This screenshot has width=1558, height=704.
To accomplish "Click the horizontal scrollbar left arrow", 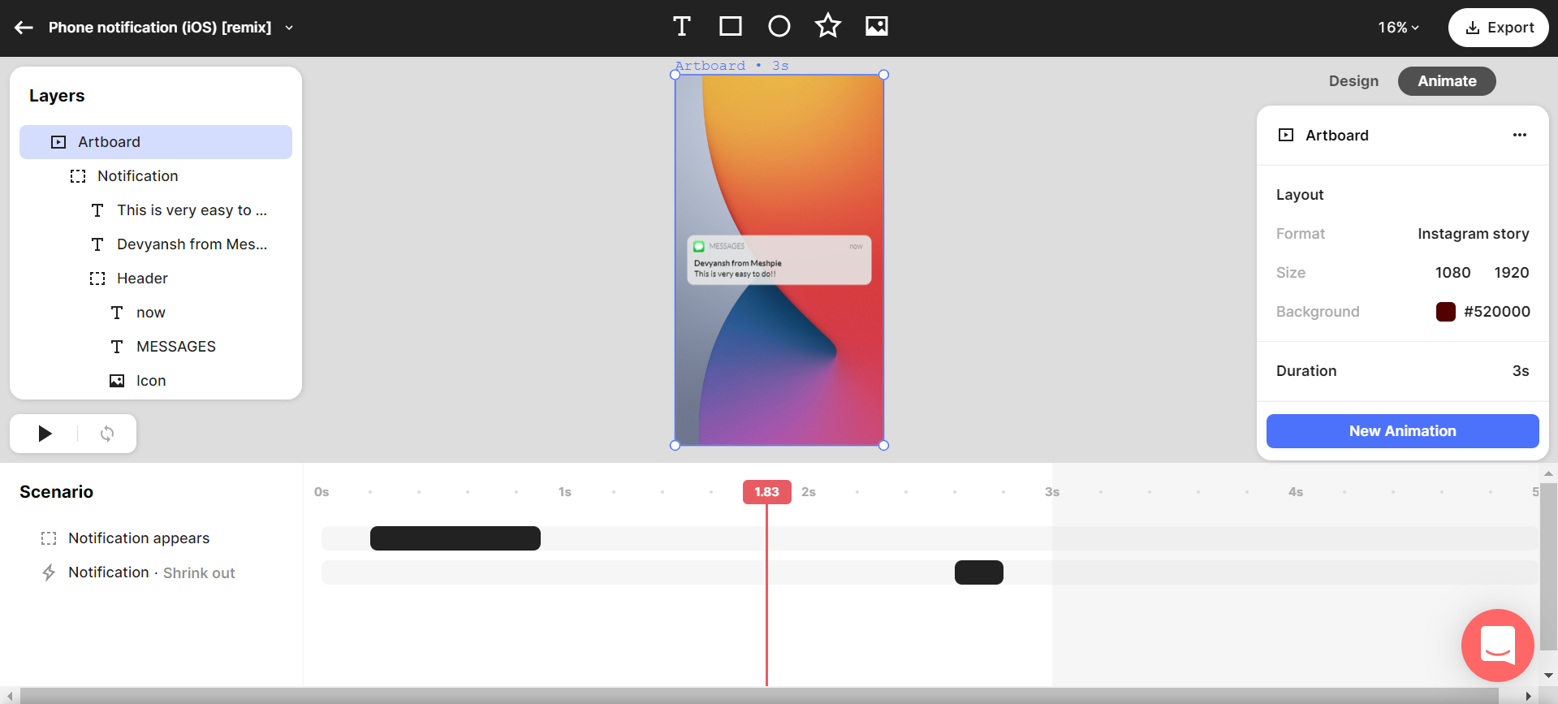I will (10, 696).
